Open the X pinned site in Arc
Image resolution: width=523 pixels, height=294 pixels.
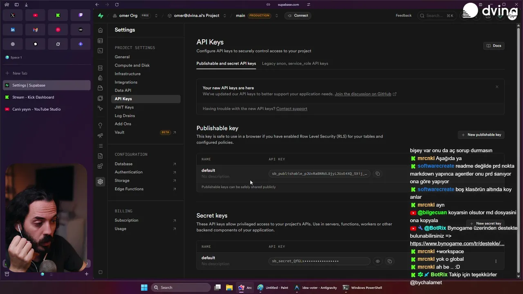(13, 15)
